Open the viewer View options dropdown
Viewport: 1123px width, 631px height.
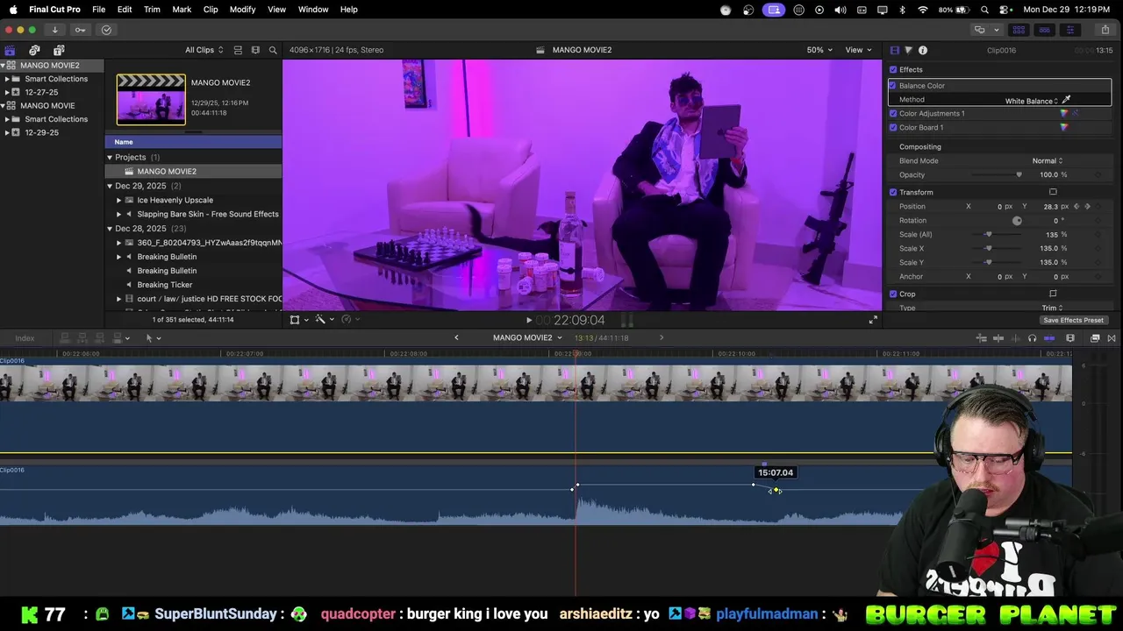pyautogui.click(x=858, y=50)
